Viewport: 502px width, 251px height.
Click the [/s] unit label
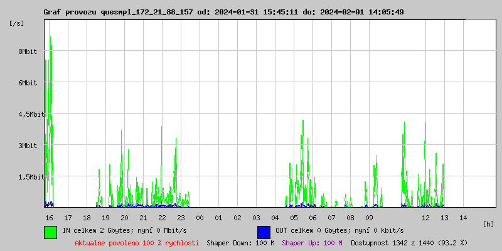click(x=17, y=23)
